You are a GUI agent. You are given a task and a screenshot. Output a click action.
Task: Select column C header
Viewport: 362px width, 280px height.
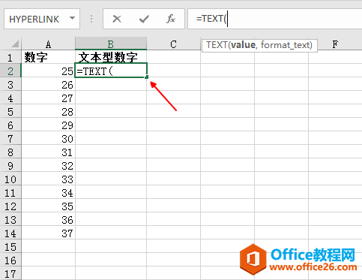coord(173,44)
